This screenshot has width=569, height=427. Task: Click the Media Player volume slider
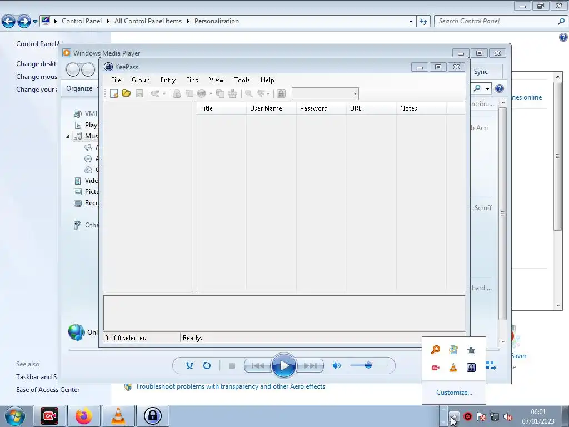[368, 365]
